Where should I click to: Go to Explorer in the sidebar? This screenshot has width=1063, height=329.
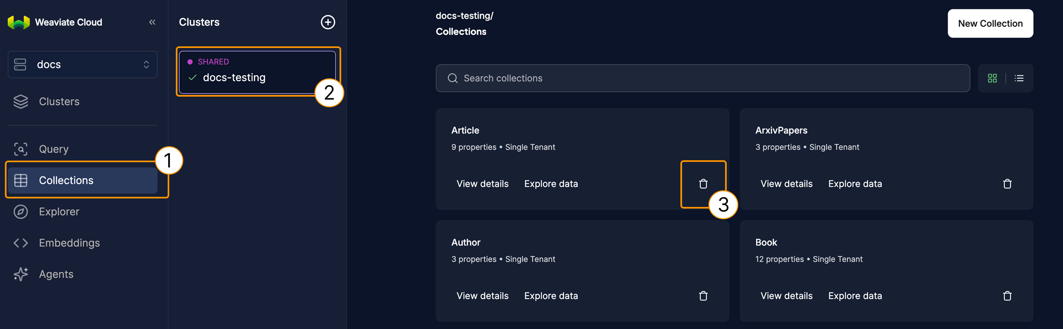point(59,212)
